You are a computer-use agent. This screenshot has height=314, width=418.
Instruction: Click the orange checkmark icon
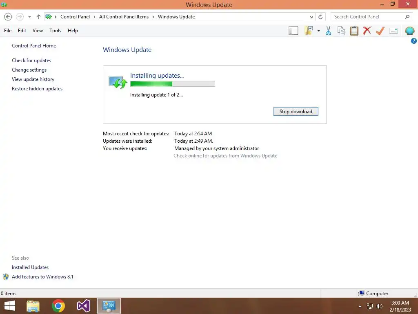pyautogui.click(x=380, y=31)
